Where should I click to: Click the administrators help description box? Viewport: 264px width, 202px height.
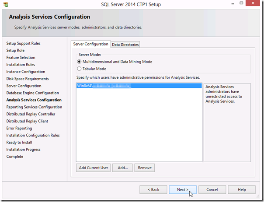click(227, 122)
